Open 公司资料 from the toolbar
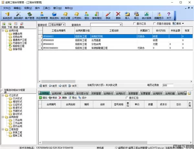The height and width of the screenshot is (149, 194). pyautogui.click(x=77, y=16)
